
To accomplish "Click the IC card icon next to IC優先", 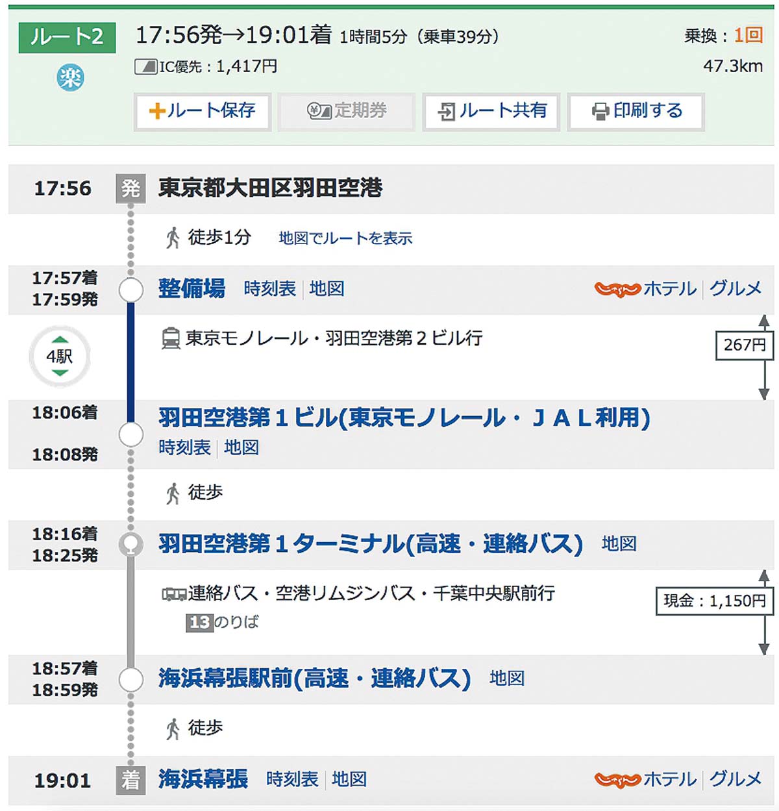I will 145,66.
